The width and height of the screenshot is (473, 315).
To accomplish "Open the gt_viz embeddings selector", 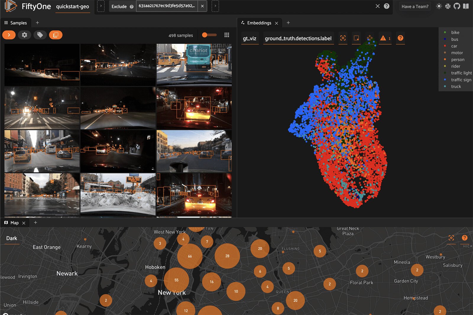I will 250,38.
